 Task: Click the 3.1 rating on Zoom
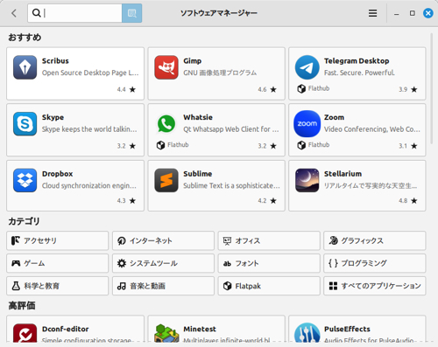tap(403, 146)
